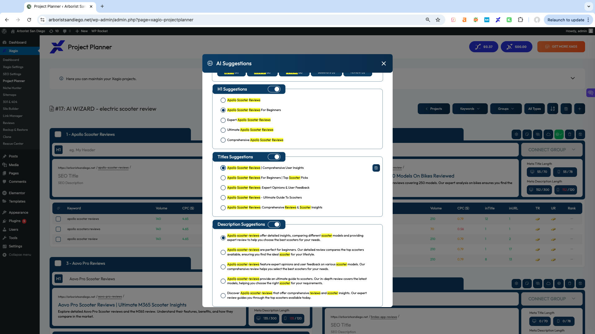595x334 pixels.
Task: Open the Chrome three-dot menu
Action: [588, 20]
